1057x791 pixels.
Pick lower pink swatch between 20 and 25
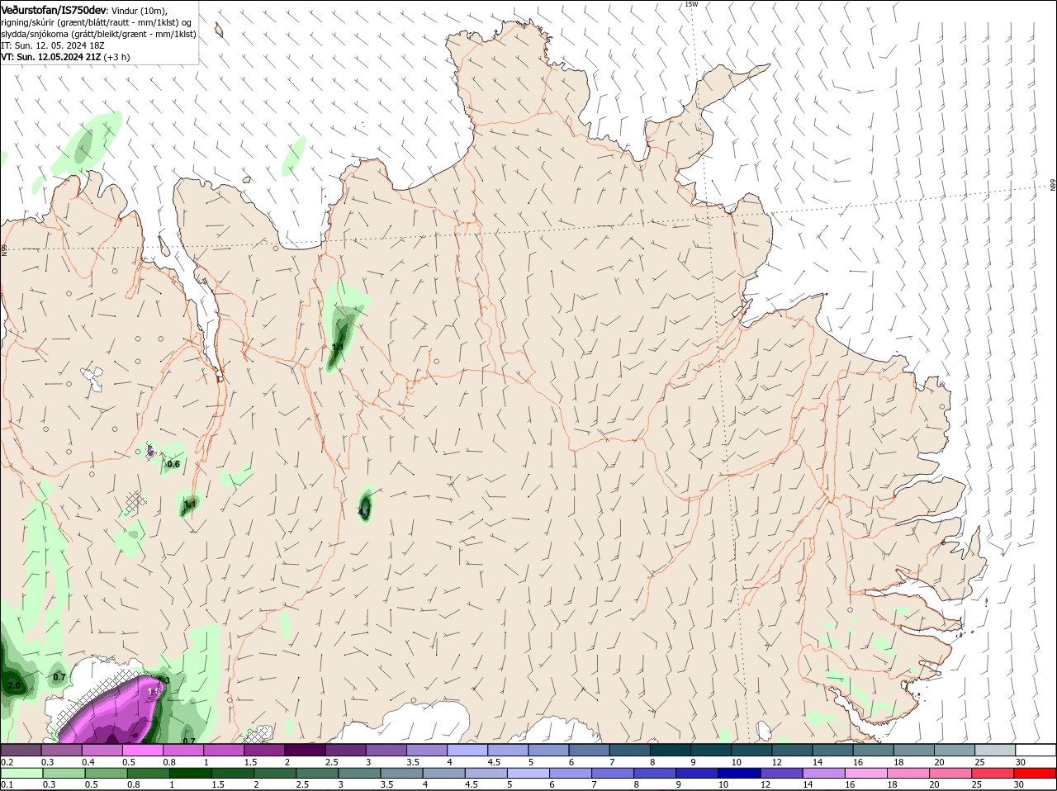(951, 774)
